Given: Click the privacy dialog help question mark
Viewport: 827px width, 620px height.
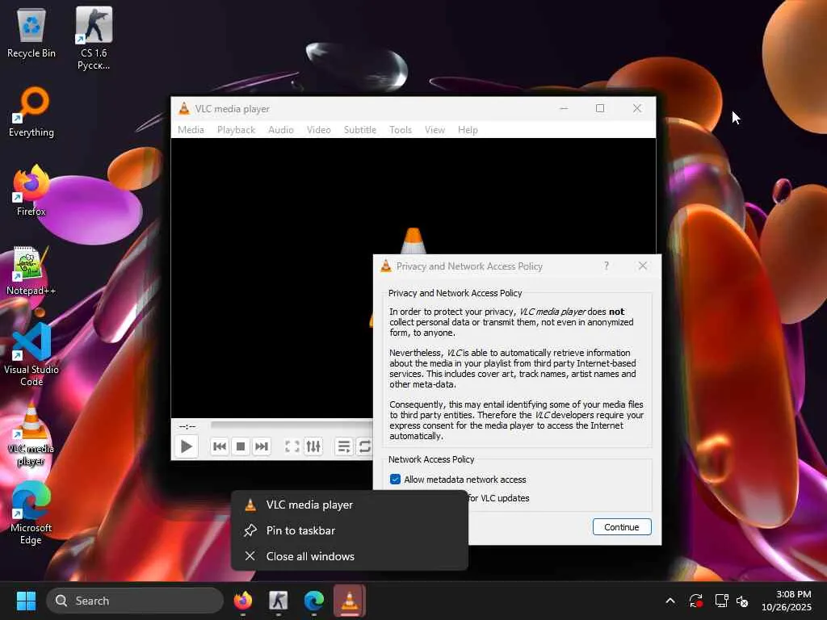Looking at the screenshot, I should pos(607,266).
